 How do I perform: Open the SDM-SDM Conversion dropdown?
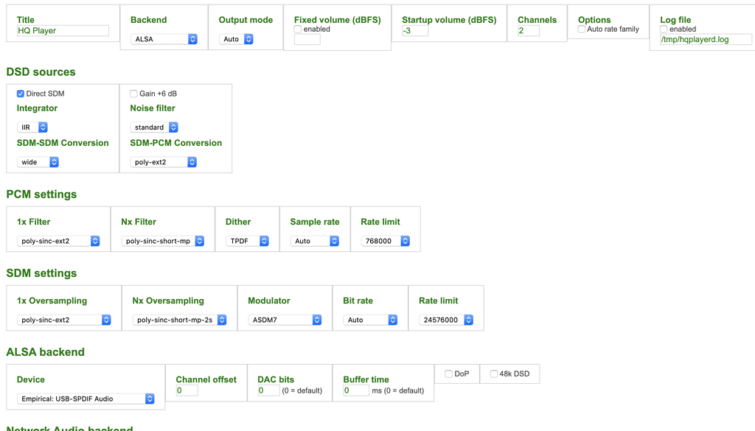(x=38, y=161)
